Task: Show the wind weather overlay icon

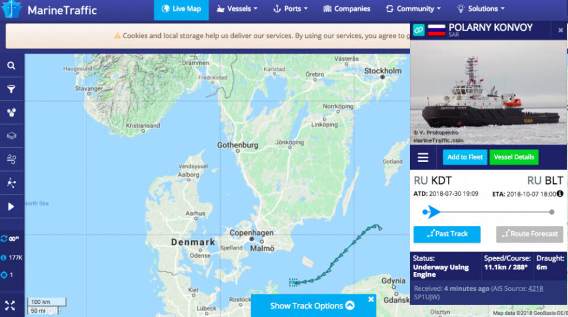Action: tap(11, 159)
